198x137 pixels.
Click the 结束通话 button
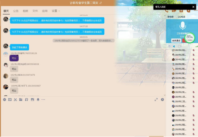(x=176, y=41)
